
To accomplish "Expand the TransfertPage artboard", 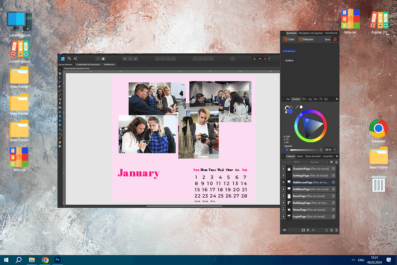I will [284, 169].
